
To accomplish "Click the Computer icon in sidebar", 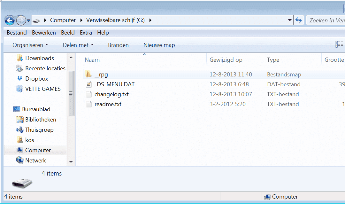I will point(20,150).
